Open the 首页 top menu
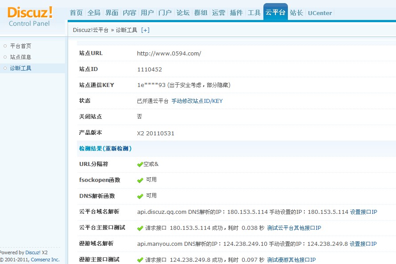This screenshot has height=264, width=396. tap(76, 13)
